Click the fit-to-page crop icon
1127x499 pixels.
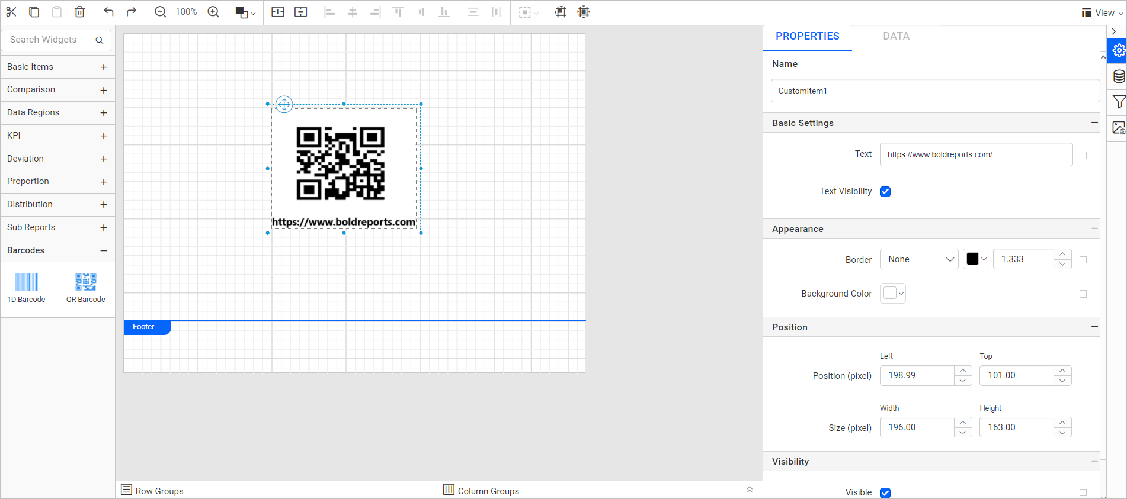coord(561,12)
